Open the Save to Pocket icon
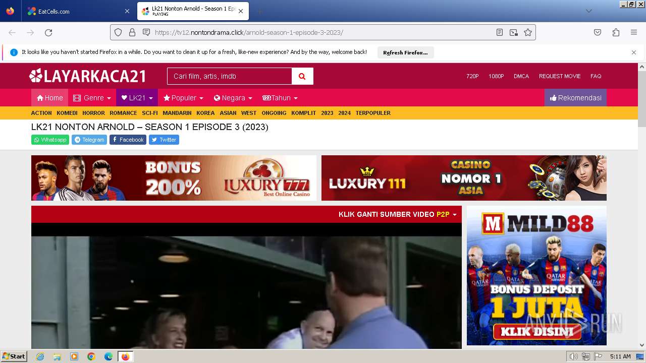The image size is (646, 363). (598, 32)
